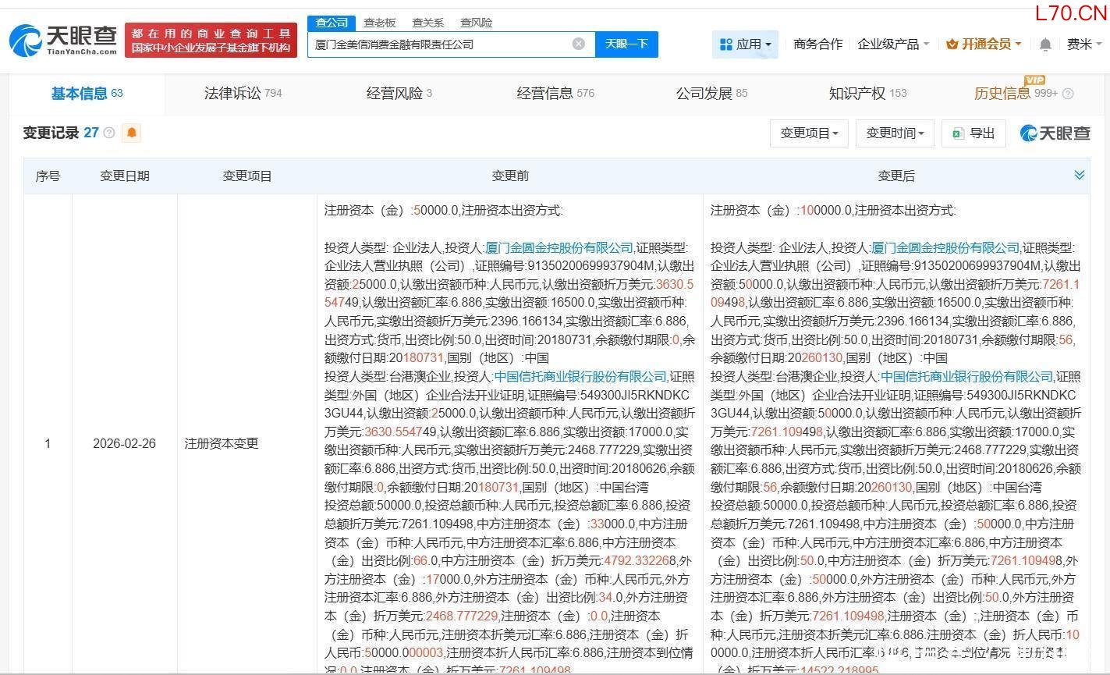Open 变更项目 filter dropdown
Viewport: 1110px width, 675px height.
click(x=809, y=133)
